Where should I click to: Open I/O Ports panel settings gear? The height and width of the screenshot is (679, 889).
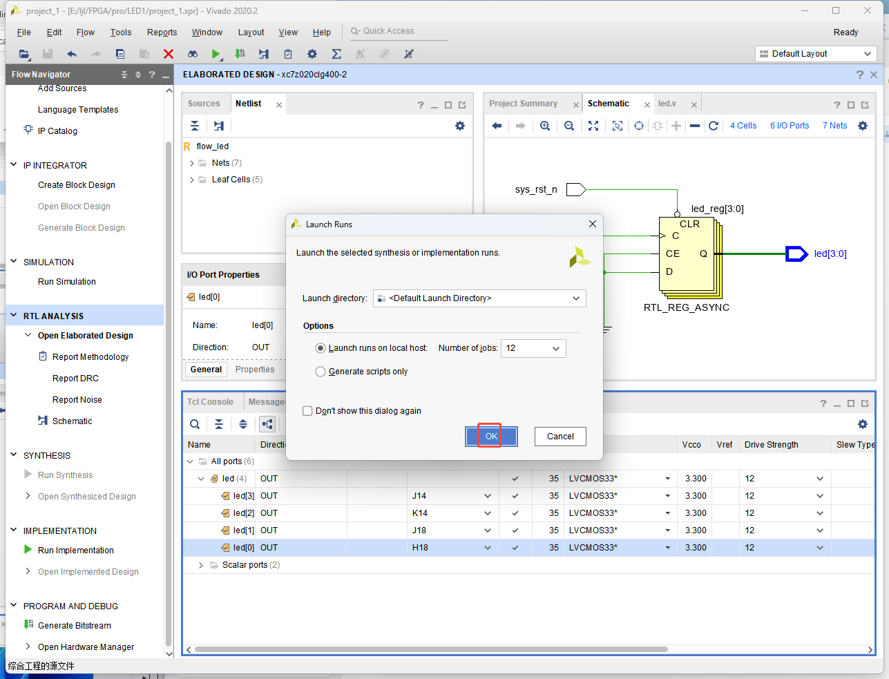point(863,424)
